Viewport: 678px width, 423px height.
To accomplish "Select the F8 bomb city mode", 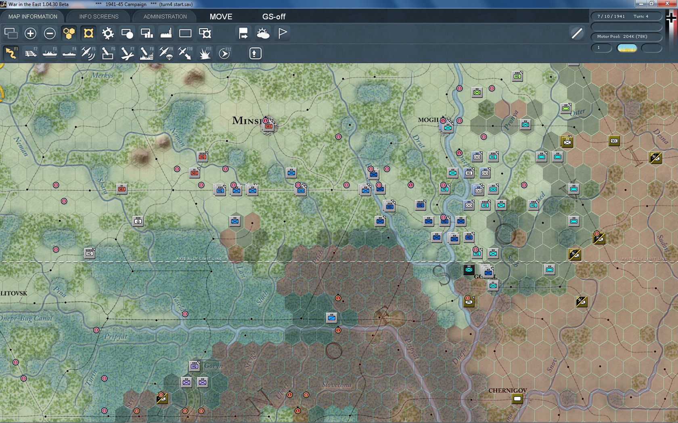I will click(146, 53).
